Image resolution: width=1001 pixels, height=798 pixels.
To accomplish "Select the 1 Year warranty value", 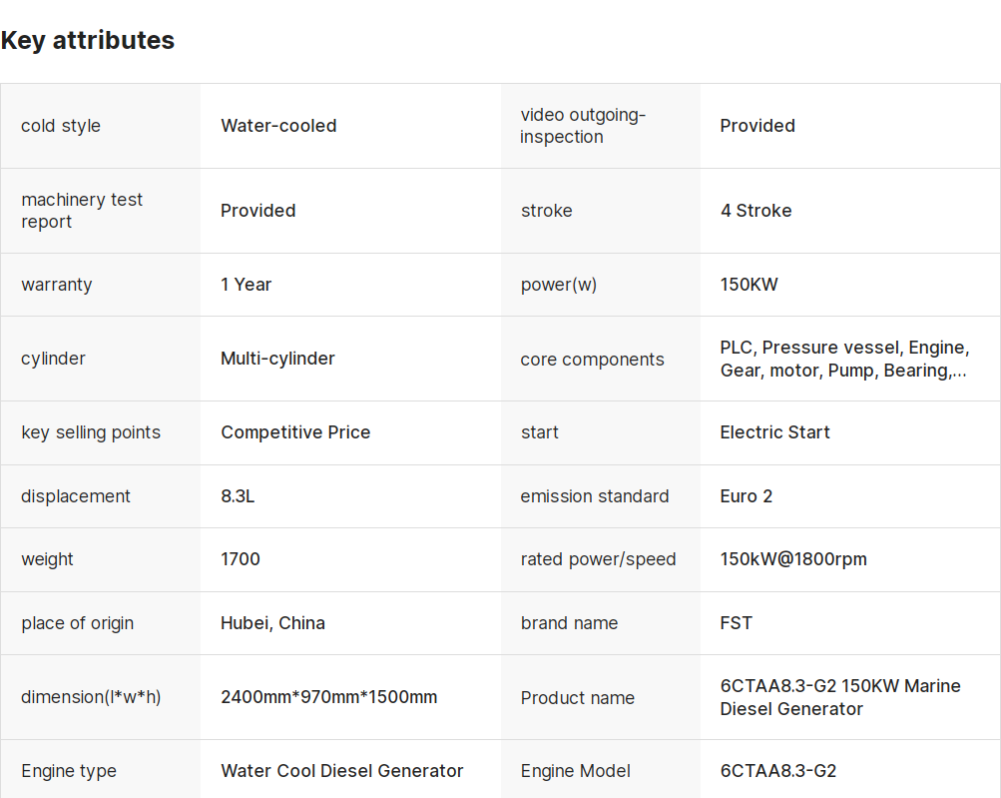I will pyautogui.click(x=246, y=285).
